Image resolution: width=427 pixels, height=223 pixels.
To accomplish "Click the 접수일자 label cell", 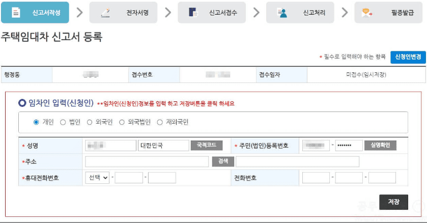I will tap(281, 75).
